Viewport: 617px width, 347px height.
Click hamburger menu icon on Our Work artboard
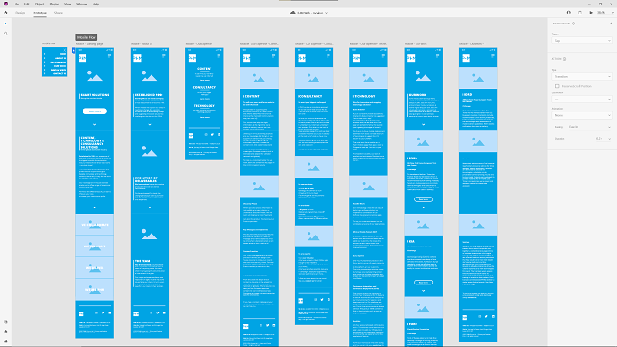click(437, 56)
